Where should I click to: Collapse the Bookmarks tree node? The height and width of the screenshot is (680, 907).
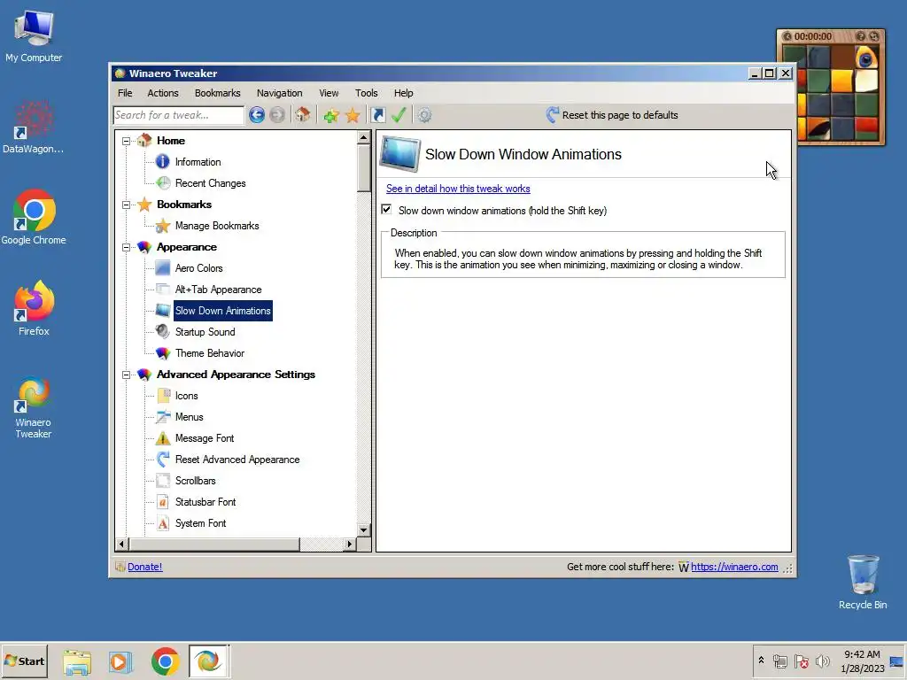[126, 205]
